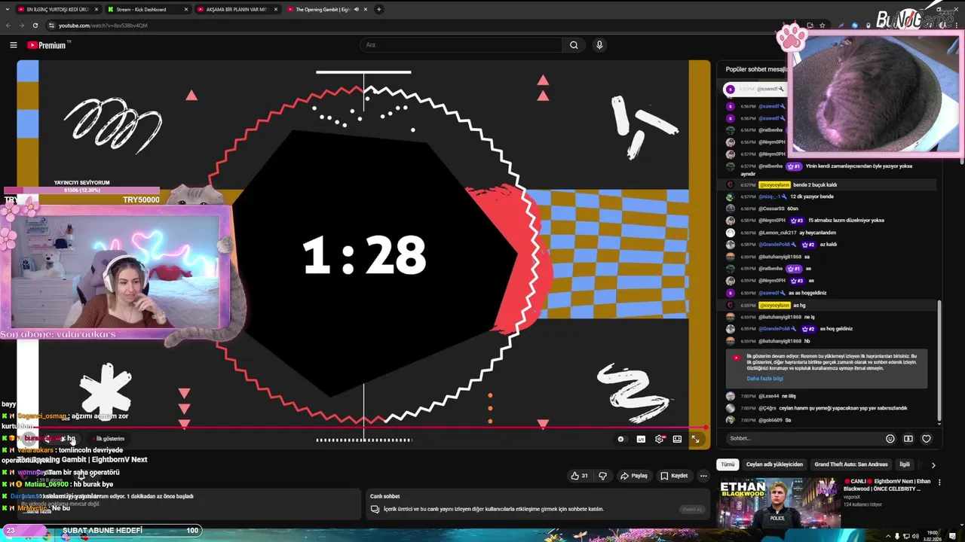Start voice search with microphone icon
965x542 pixels.
click(599, 45)
